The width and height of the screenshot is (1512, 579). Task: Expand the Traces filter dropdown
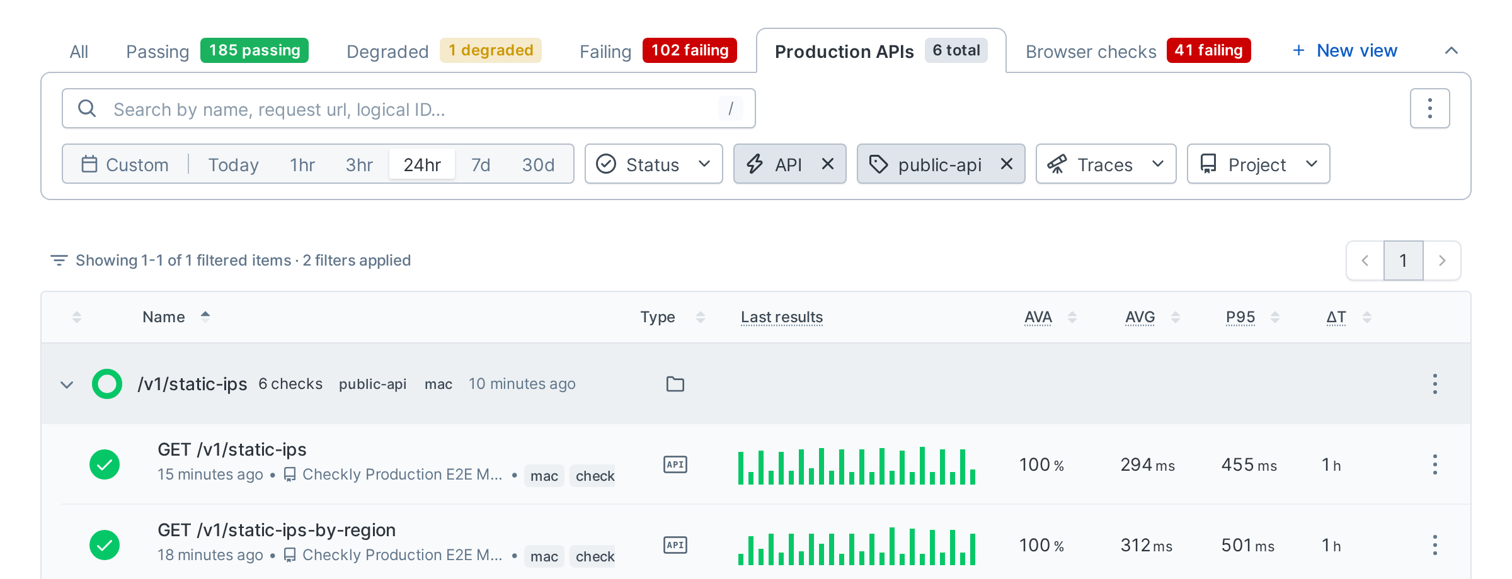tap(1106, 164)
